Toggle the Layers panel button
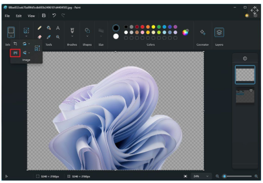 219,32
